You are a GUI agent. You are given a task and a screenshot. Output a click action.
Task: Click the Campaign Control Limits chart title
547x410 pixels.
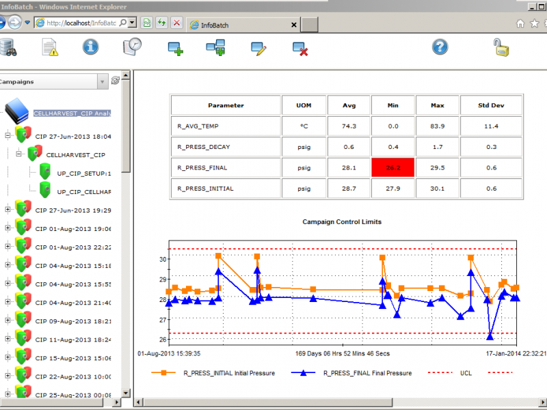[x=342, y=221]
